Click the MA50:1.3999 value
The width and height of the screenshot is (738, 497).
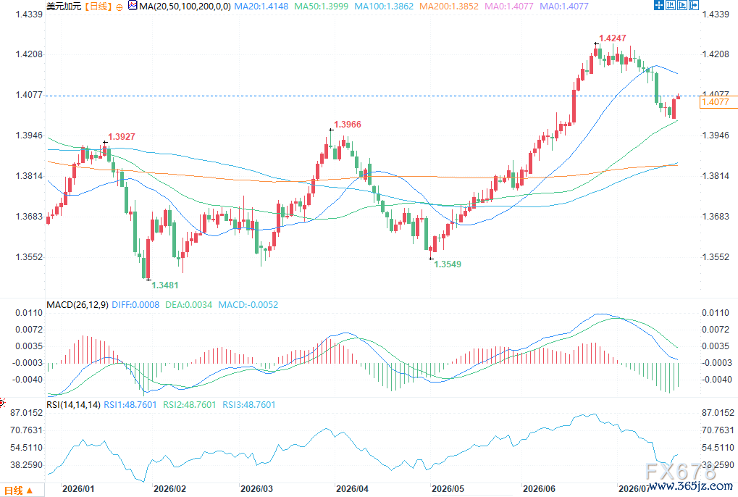(x=321, y=6)
